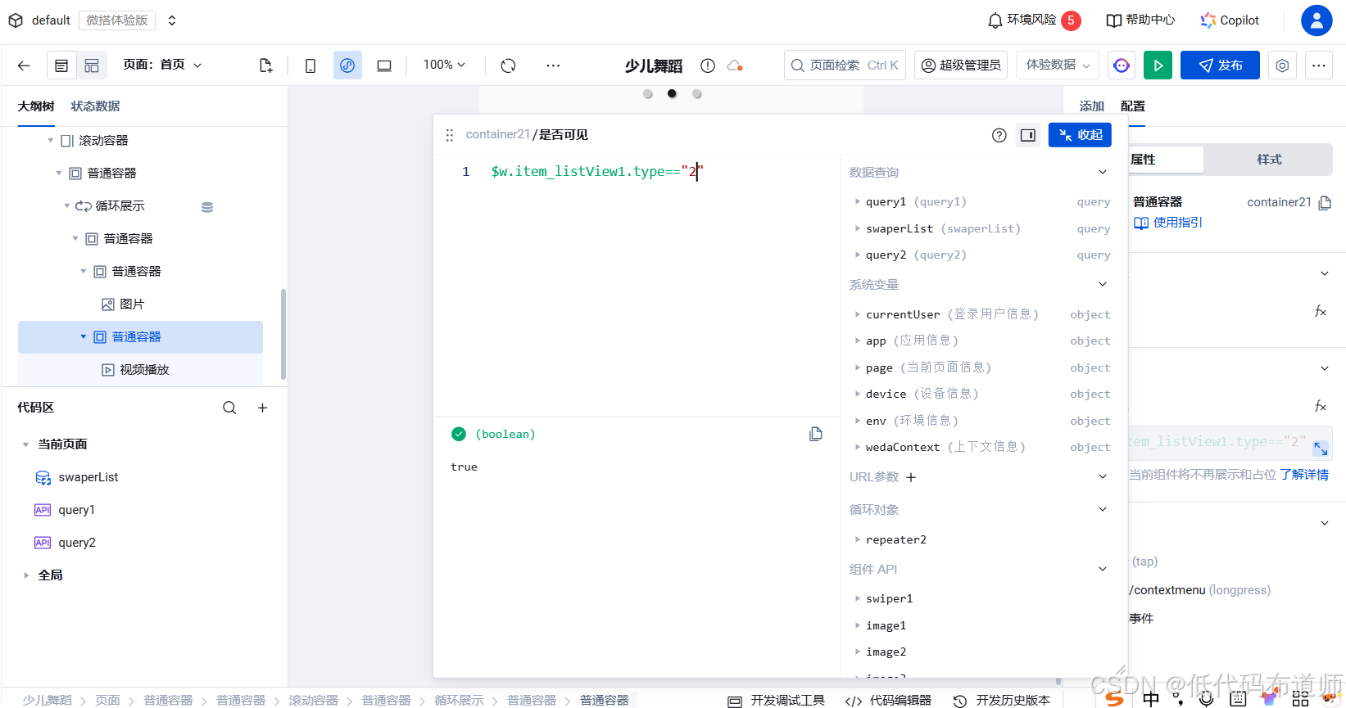Open the more options ellipsis beside refresh

click(553, 65)
